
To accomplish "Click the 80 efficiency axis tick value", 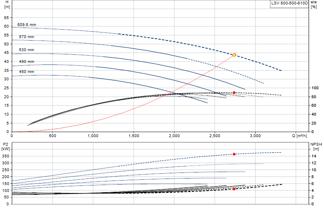I will point(313,97).
